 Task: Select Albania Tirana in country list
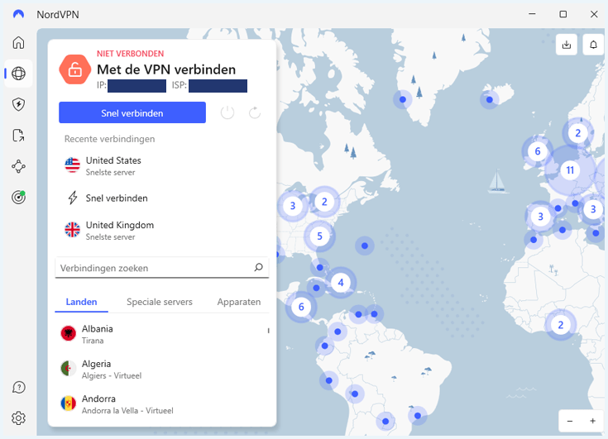tap(161, 334)
